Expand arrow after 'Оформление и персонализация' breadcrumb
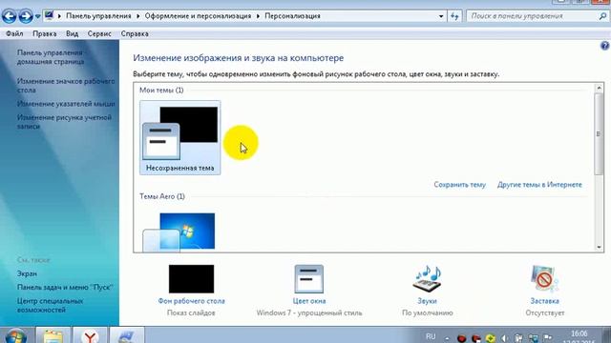The image size is (611, 343). click(258, 16)
